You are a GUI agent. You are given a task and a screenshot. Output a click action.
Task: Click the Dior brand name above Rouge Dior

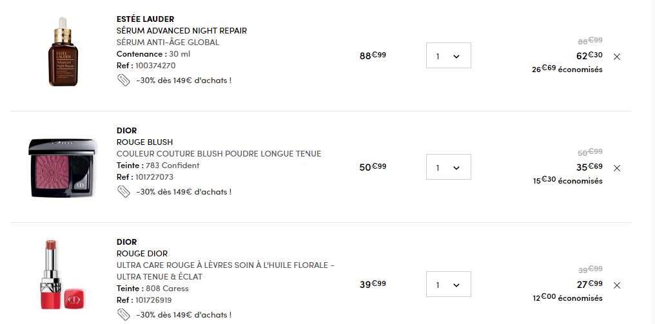(126, 242)
